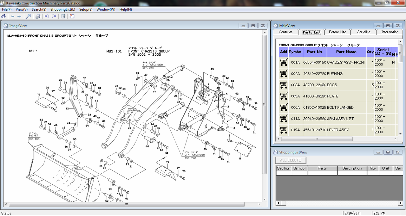Go back using the left arrow icon

pos(12,16)
